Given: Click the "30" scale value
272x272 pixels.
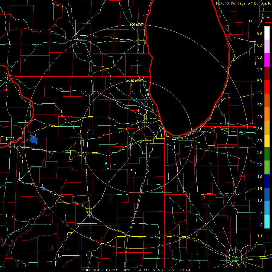Looking at the screenshot, I should (x=260, y=141).
